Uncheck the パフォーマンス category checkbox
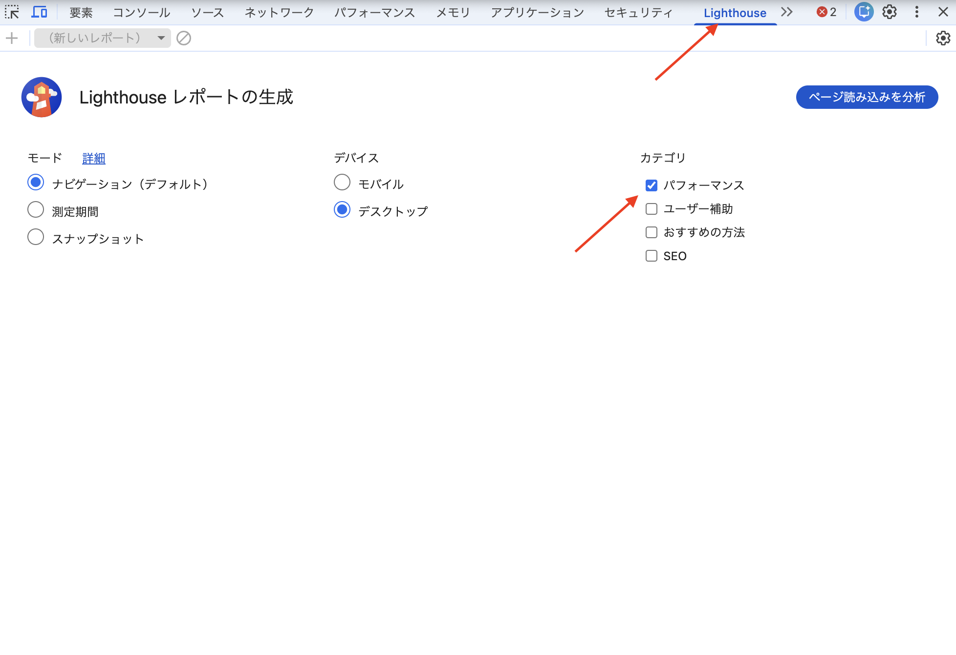The width and height of the screenshot is (956, 655). pos(652,185)
